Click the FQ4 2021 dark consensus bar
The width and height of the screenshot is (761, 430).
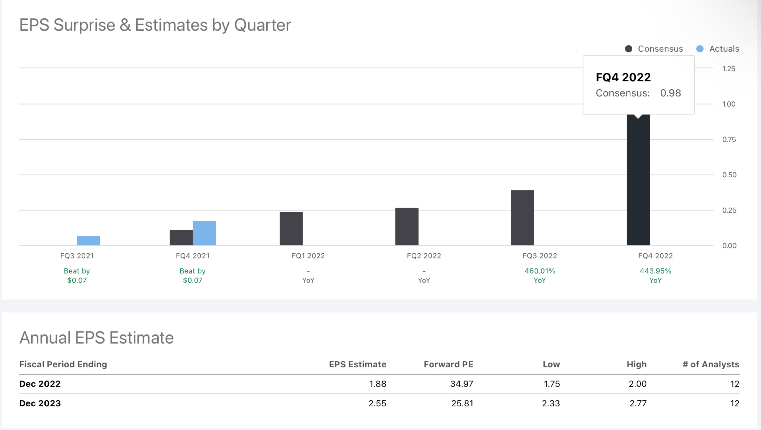coord(181,238)
